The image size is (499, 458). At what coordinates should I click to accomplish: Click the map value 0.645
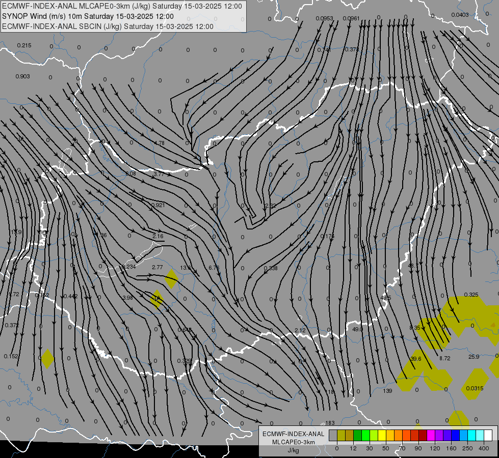click(185, 330)
